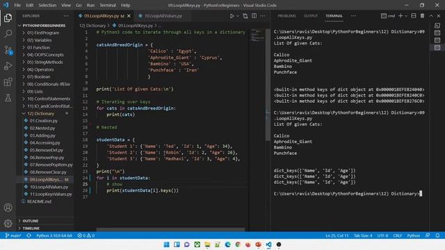Screen dimensions: 445x250
Task: Open the Search view in activity bar
Action: coord(8,34)
